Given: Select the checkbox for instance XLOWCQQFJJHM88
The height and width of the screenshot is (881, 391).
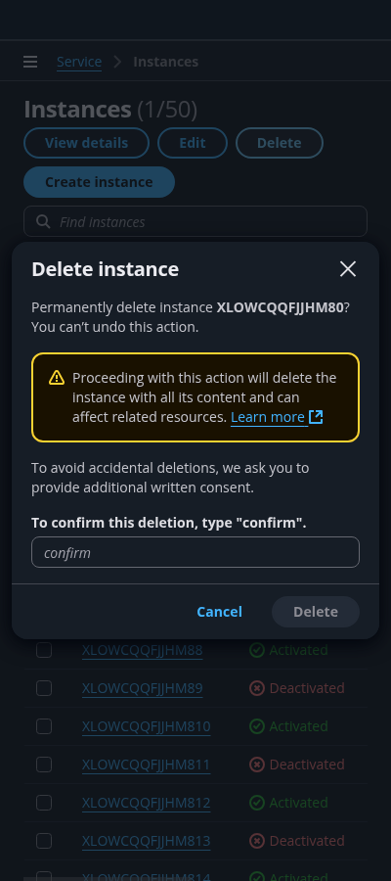Looking at the screenshot, I should pos(44,650).
